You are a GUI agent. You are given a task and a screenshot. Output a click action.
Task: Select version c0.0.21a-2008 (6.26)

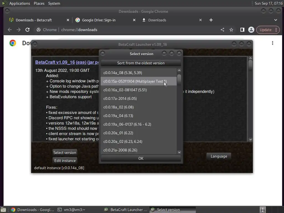coord(139,150)
